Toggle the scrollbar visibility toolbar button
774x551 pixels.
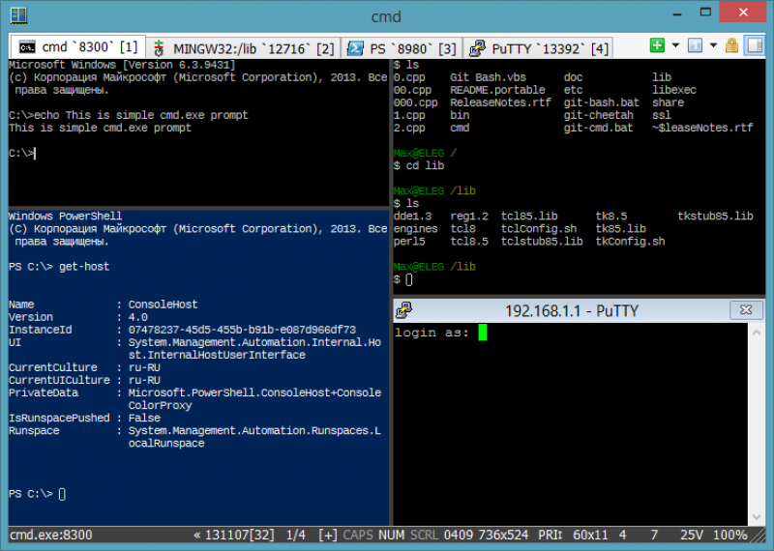pyautogui.click(x=755, y=45)
